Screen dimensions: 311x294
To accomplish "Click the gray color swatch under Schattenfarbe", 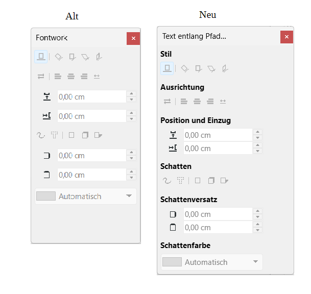I will (x=172, y=262).
